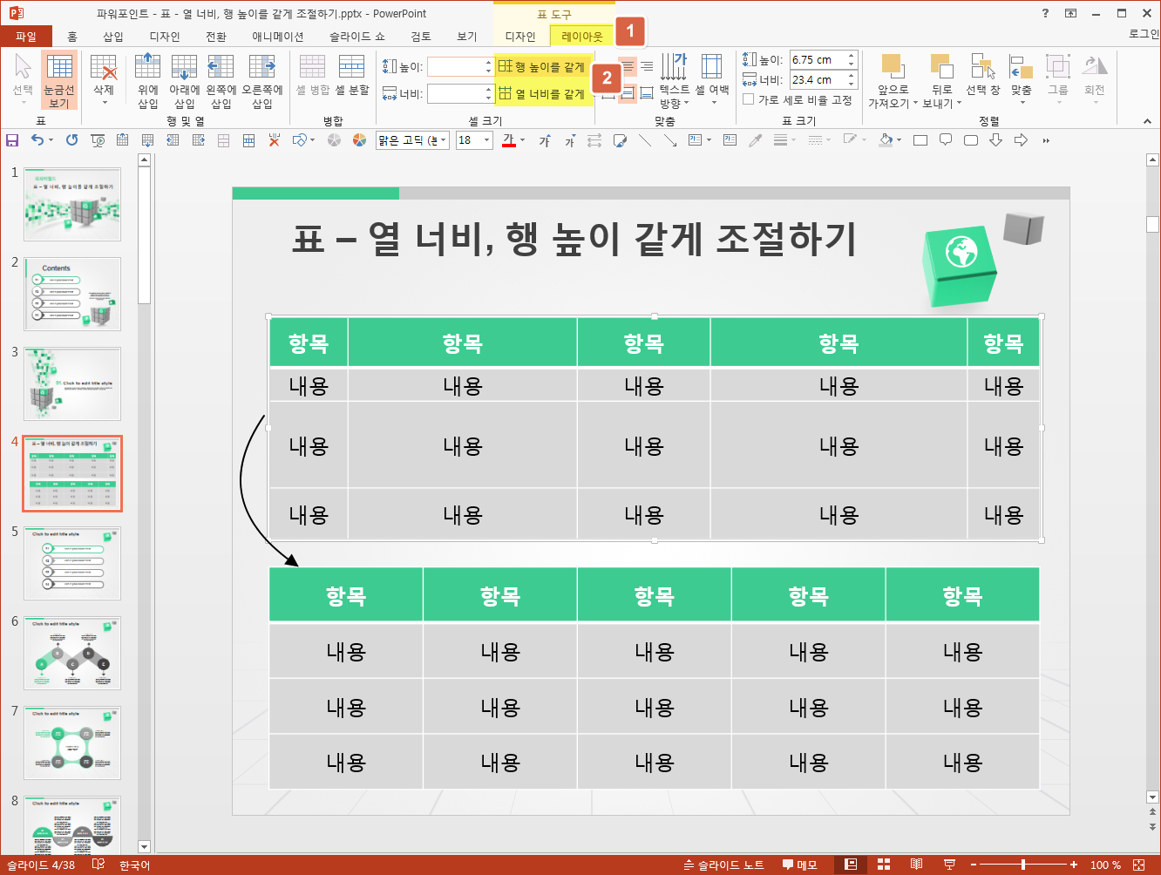Click start slideshow from beginning icon
The height and width of the screenshot is (875, 1161).
98,140
